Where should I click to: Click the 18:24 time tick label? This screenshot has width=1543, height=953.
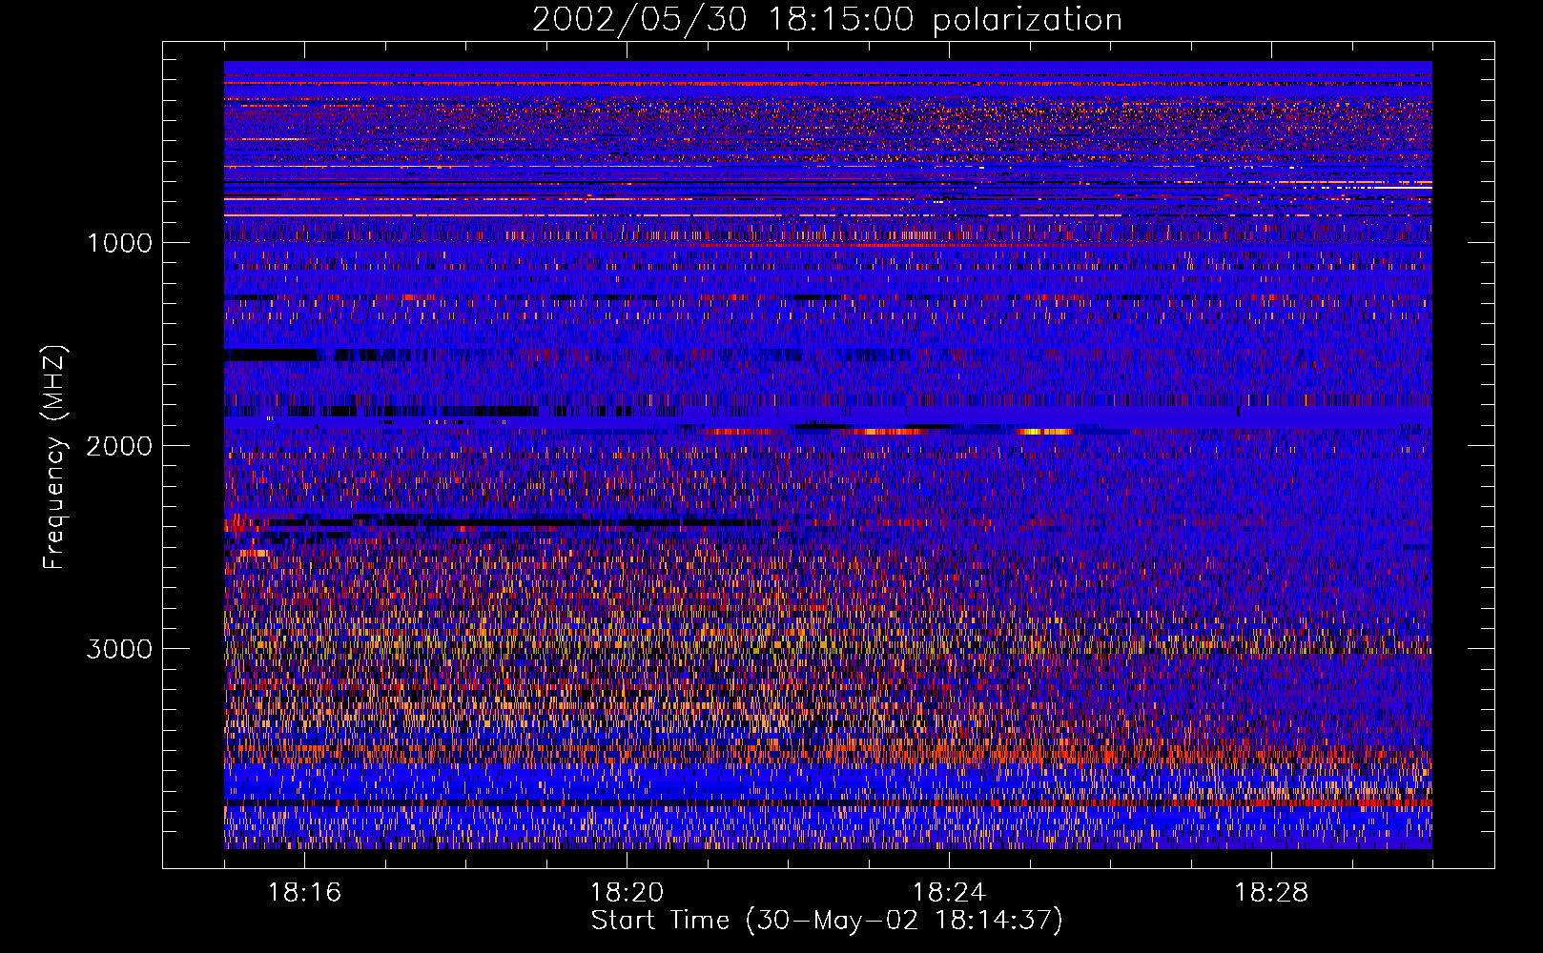pyautogui.click(x=949, y=893)
